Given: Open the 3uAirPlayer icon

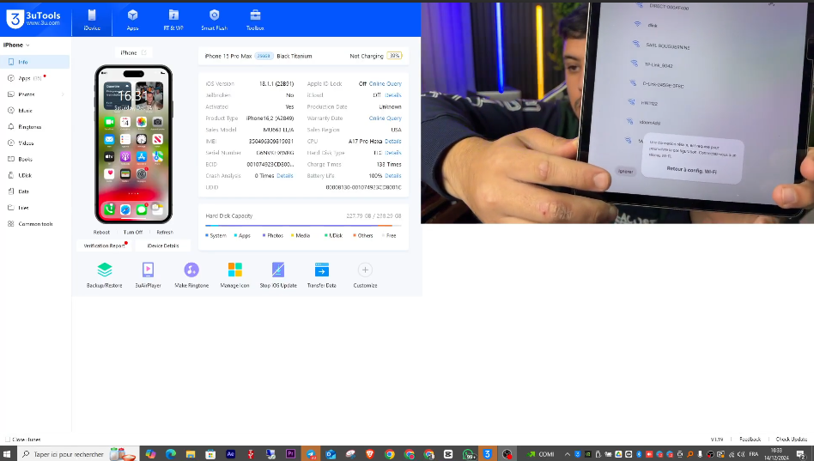Looking at the screenshot, I should 148,270.
